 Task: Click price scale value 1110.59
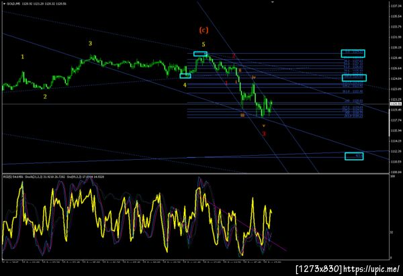396,162
